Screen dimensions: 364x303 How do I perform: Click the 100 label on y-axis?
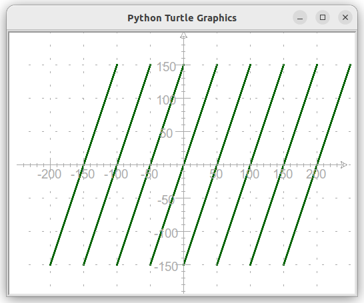[x=166, y=101]
